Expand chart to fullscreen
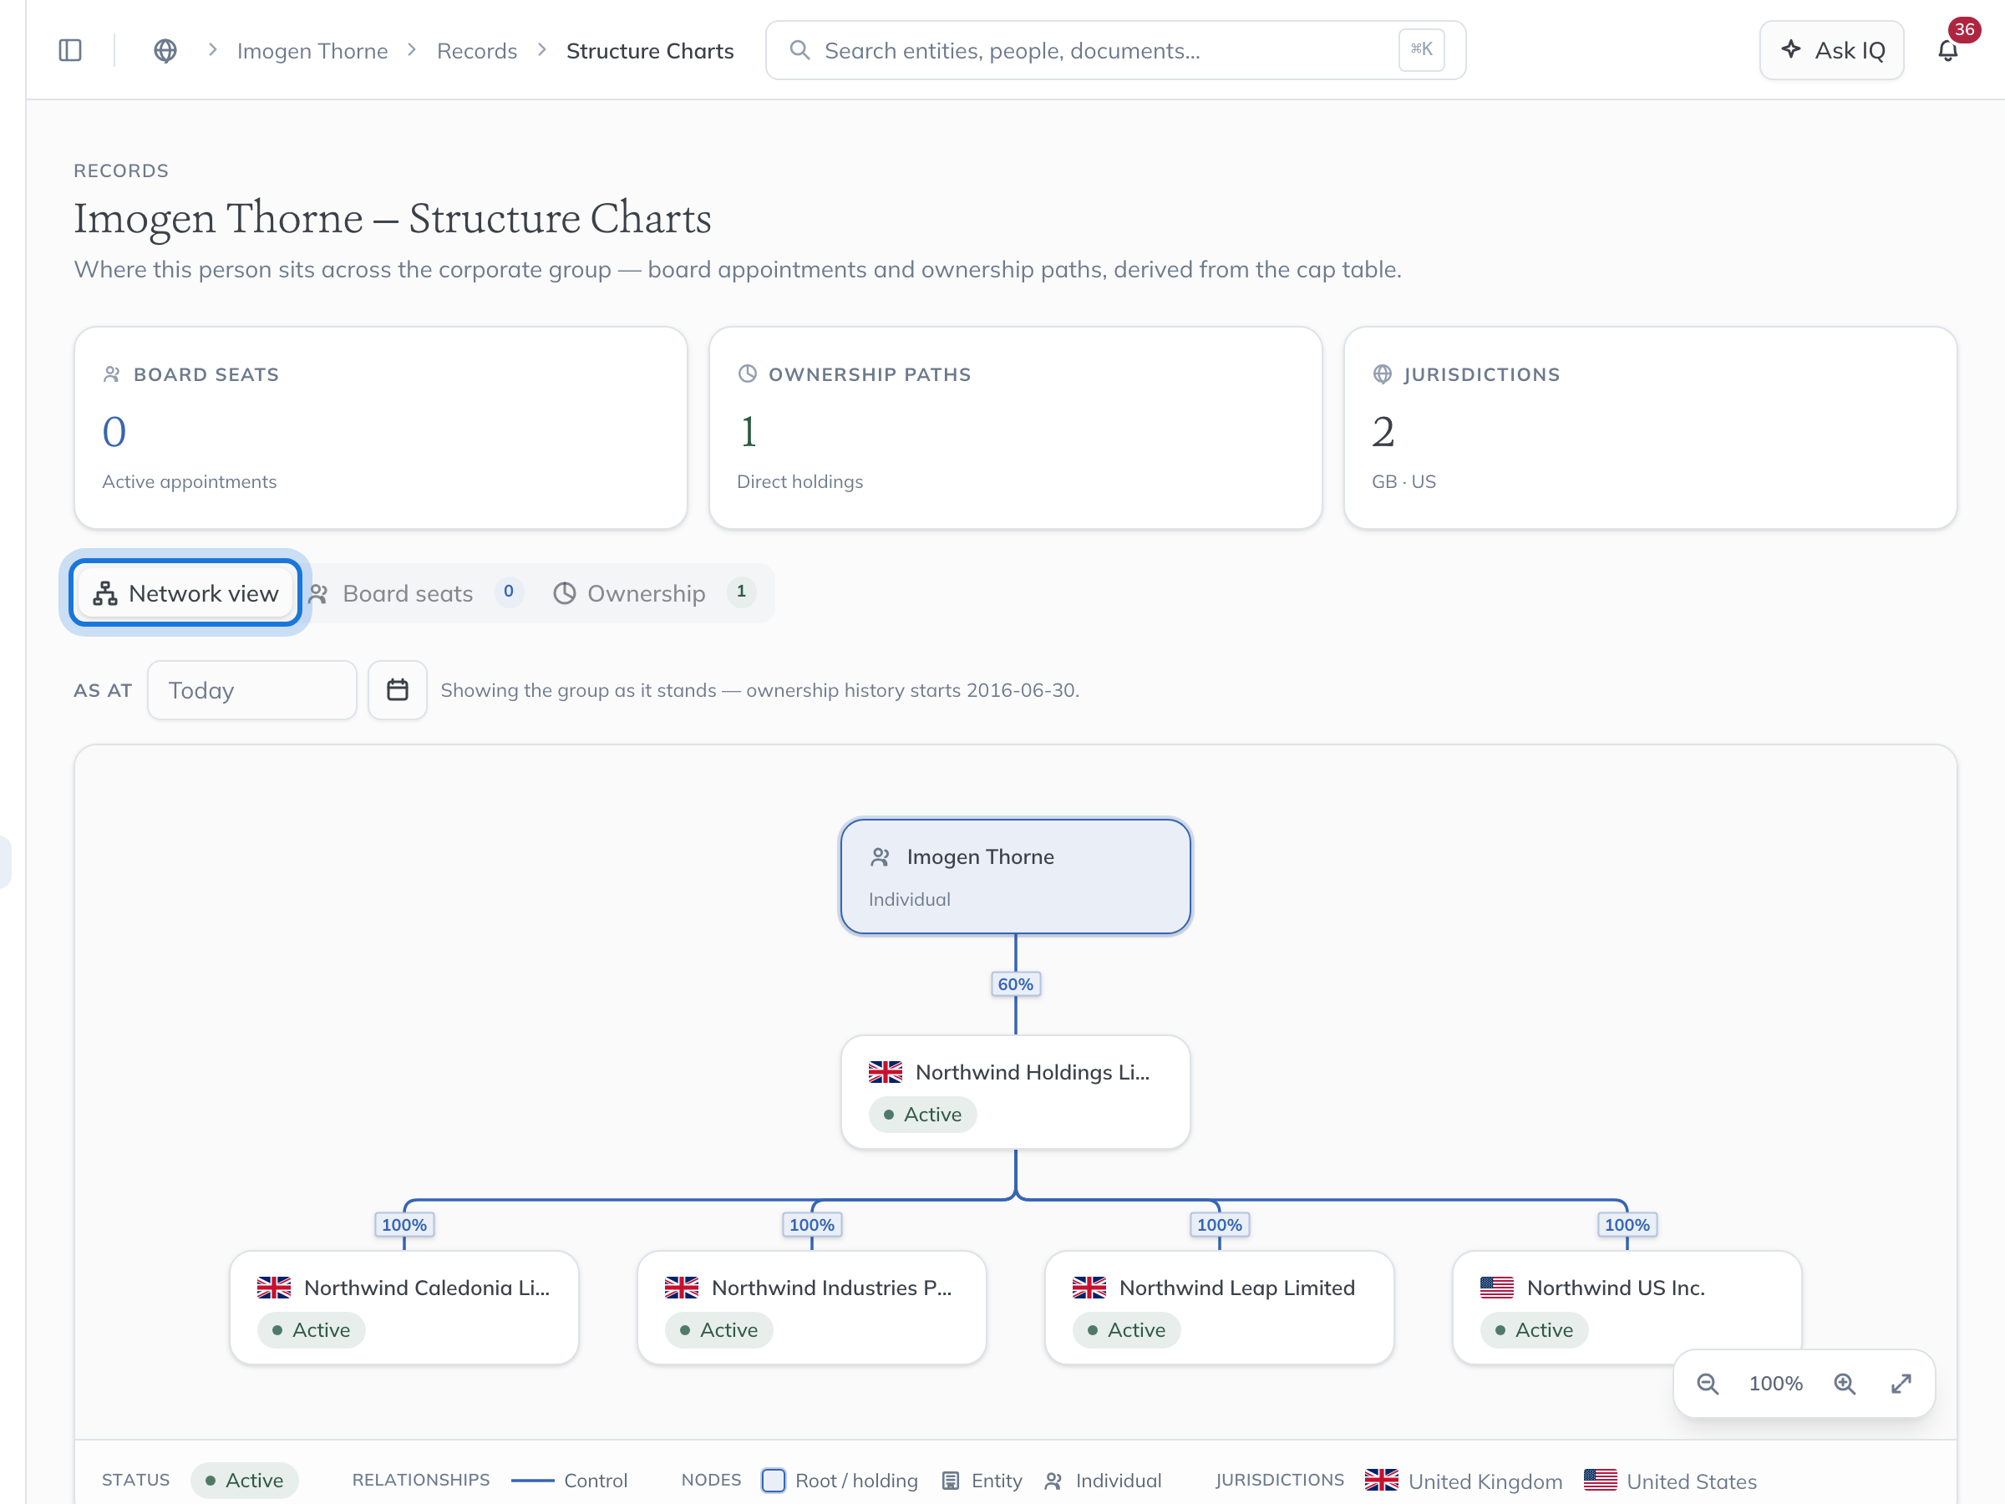The image size is (2005, 1504). (x=1901, y=1383)
